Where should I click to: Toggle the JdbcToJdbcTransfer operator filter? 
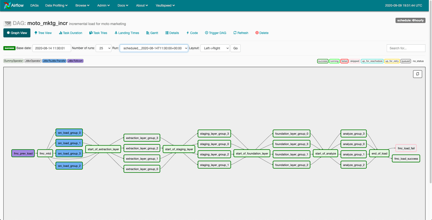[54, 61]
